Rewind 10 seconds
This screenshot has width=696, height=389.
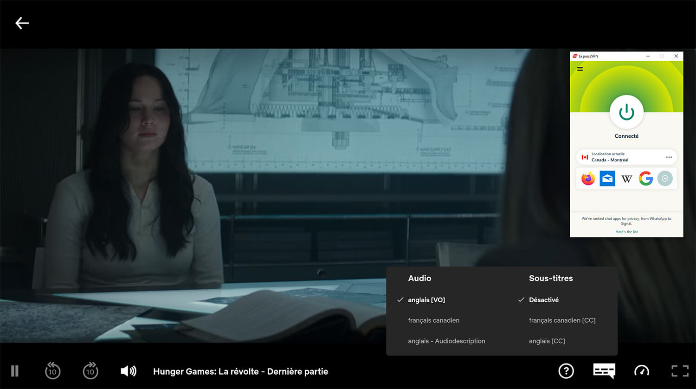point(52,370)
